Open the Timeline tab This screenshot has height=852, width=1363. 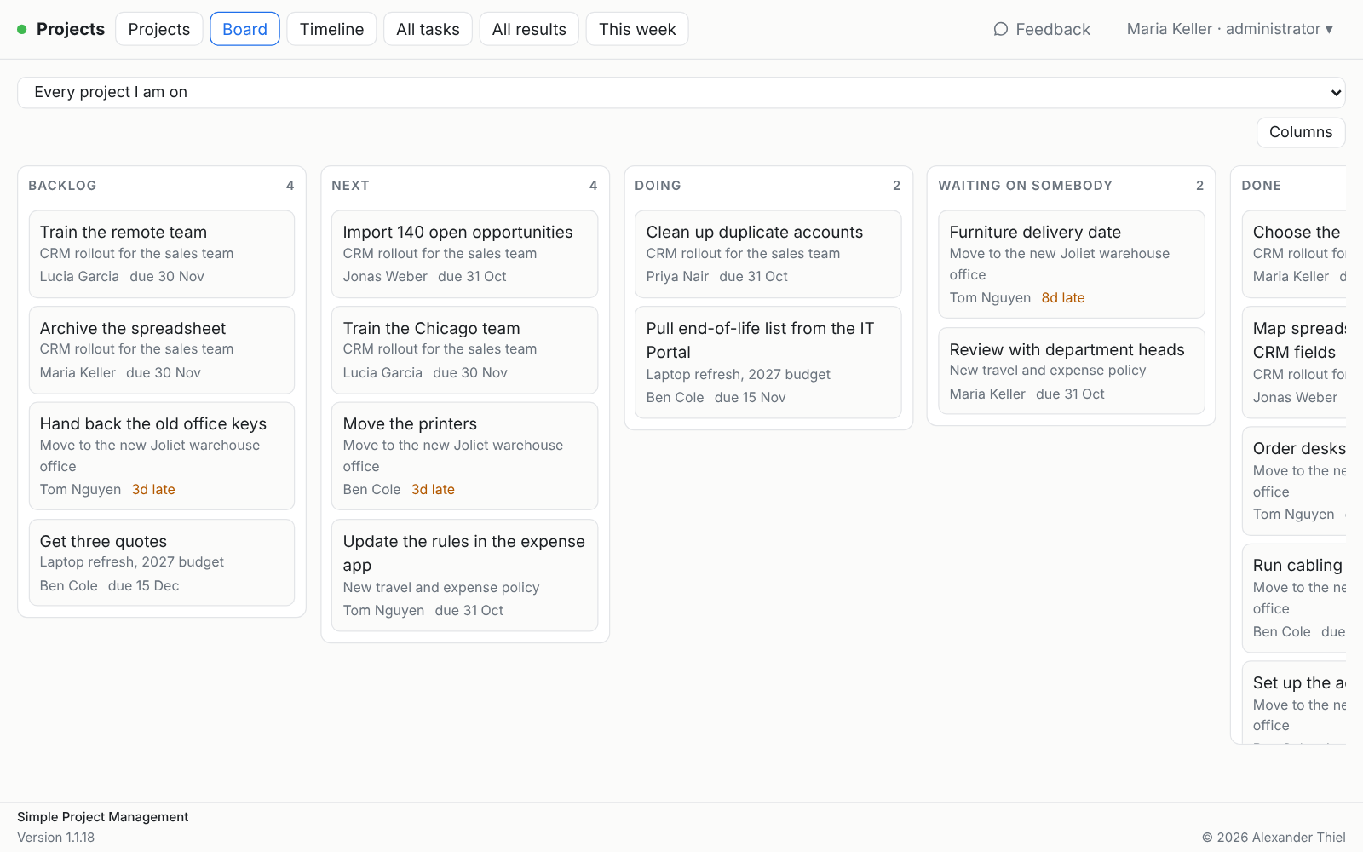point(331,29)
